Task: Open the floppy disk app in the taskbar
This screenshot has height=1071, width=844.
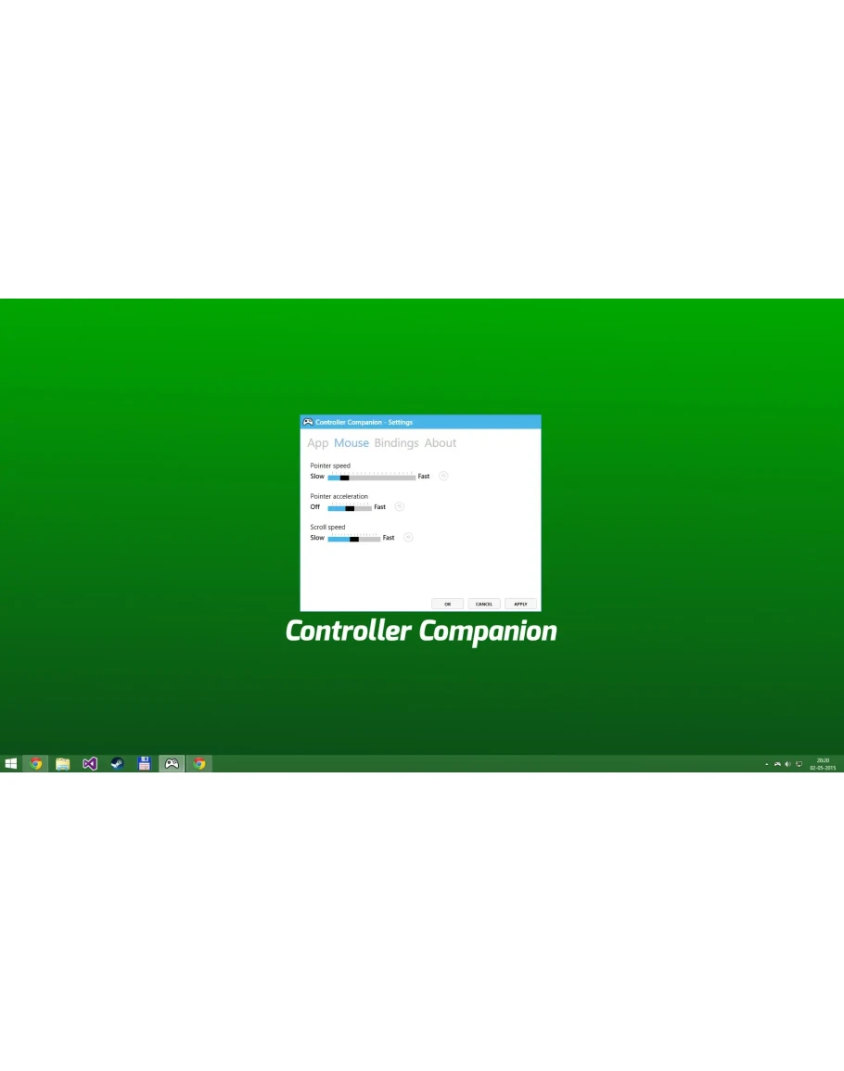Action: pyautogui.click(x=144, y=764)
